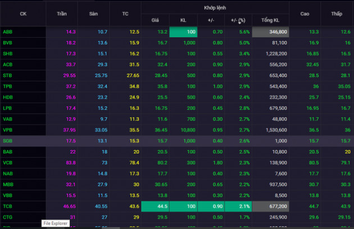
Task: Open the STB stock ticker
Action: (x=7, y=75)
